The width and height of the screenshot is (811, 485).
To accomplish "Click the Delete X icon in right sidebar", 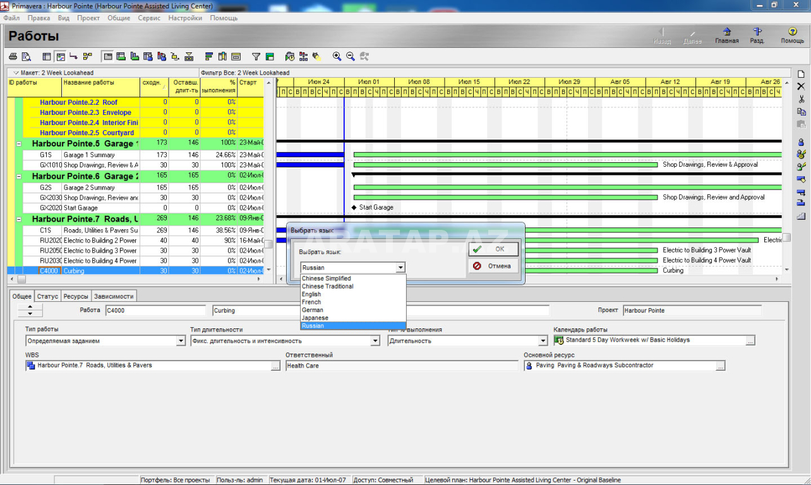I will pyautogui.click(x=801, y=87).
